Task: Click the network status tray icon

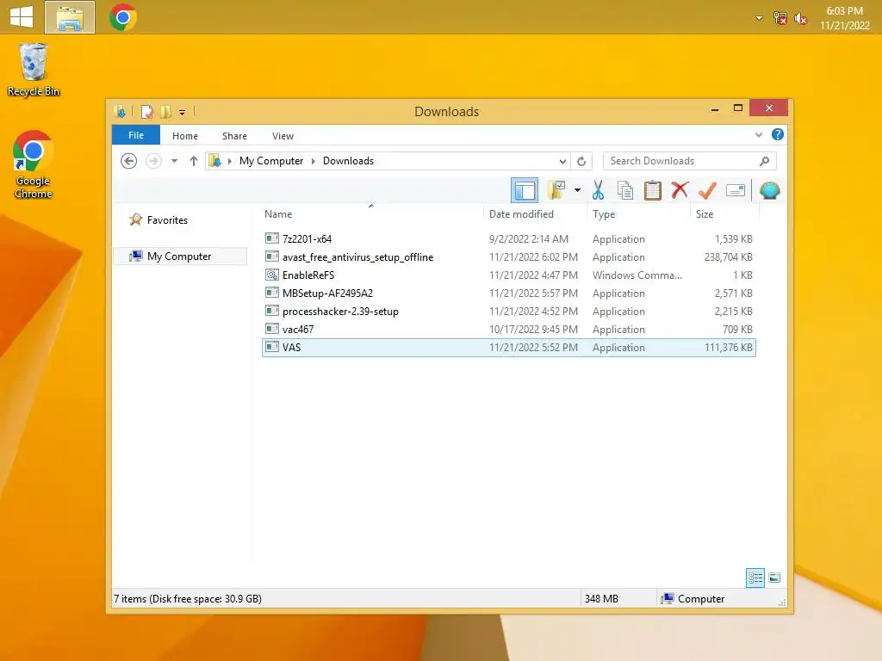Action: (x=780, y=18)
